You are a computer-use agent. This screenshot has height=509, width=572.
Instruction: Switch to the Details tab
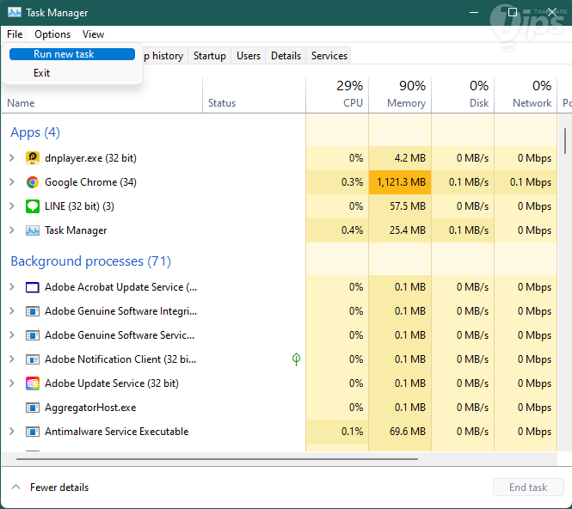coord(286,56)
